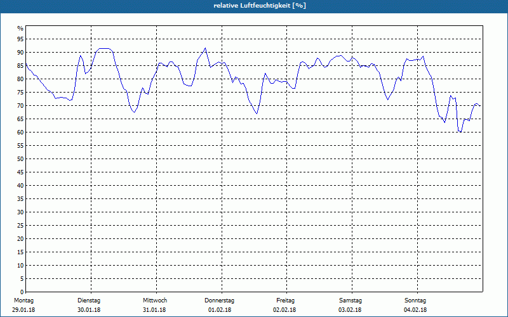The height and width of the screenshot is (317, 508).
Task: Click the y-axis value '35'
Action: [20, 199]
